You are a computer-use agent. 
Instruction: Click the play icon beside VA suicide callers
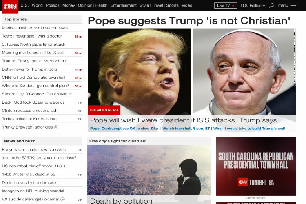coord(63,200)
